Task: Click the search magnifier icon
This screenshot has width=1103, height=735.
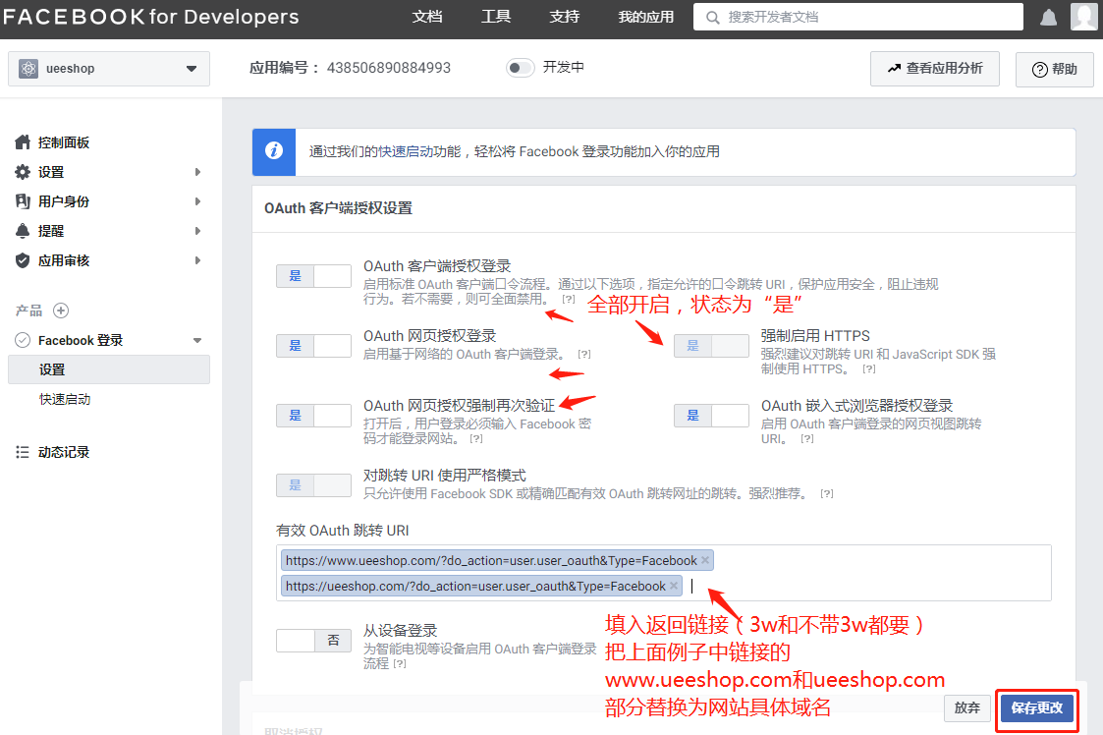Action: tap(713, 18)
